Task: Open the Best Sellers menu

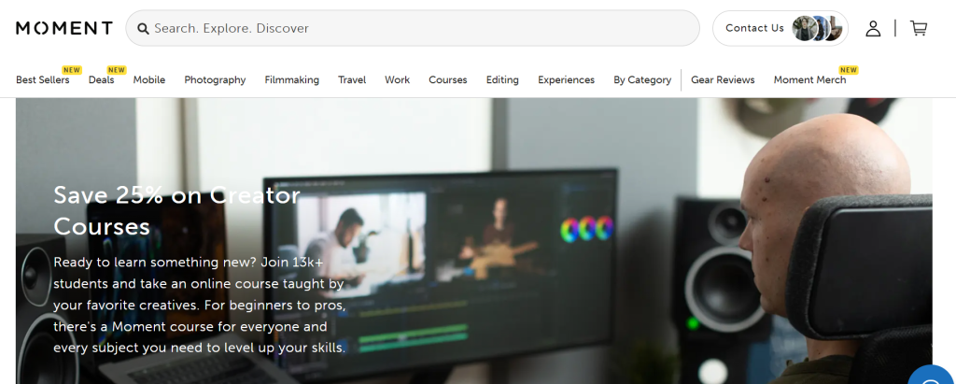Action: click(42, 80)
